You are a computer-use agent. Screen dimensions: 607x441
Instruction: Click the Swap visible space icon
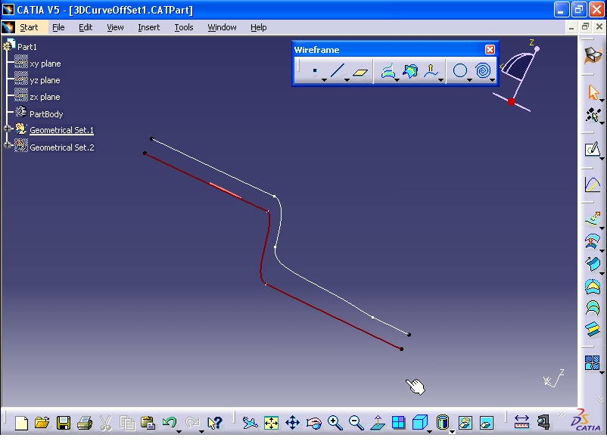[486, 423]
